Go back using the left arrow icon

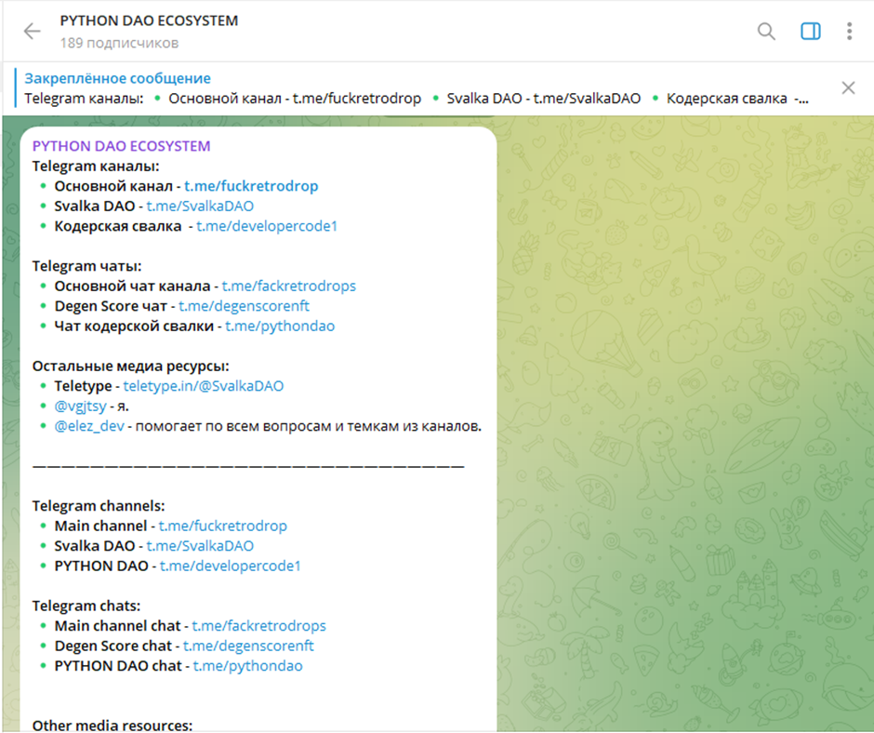[33, 32]
